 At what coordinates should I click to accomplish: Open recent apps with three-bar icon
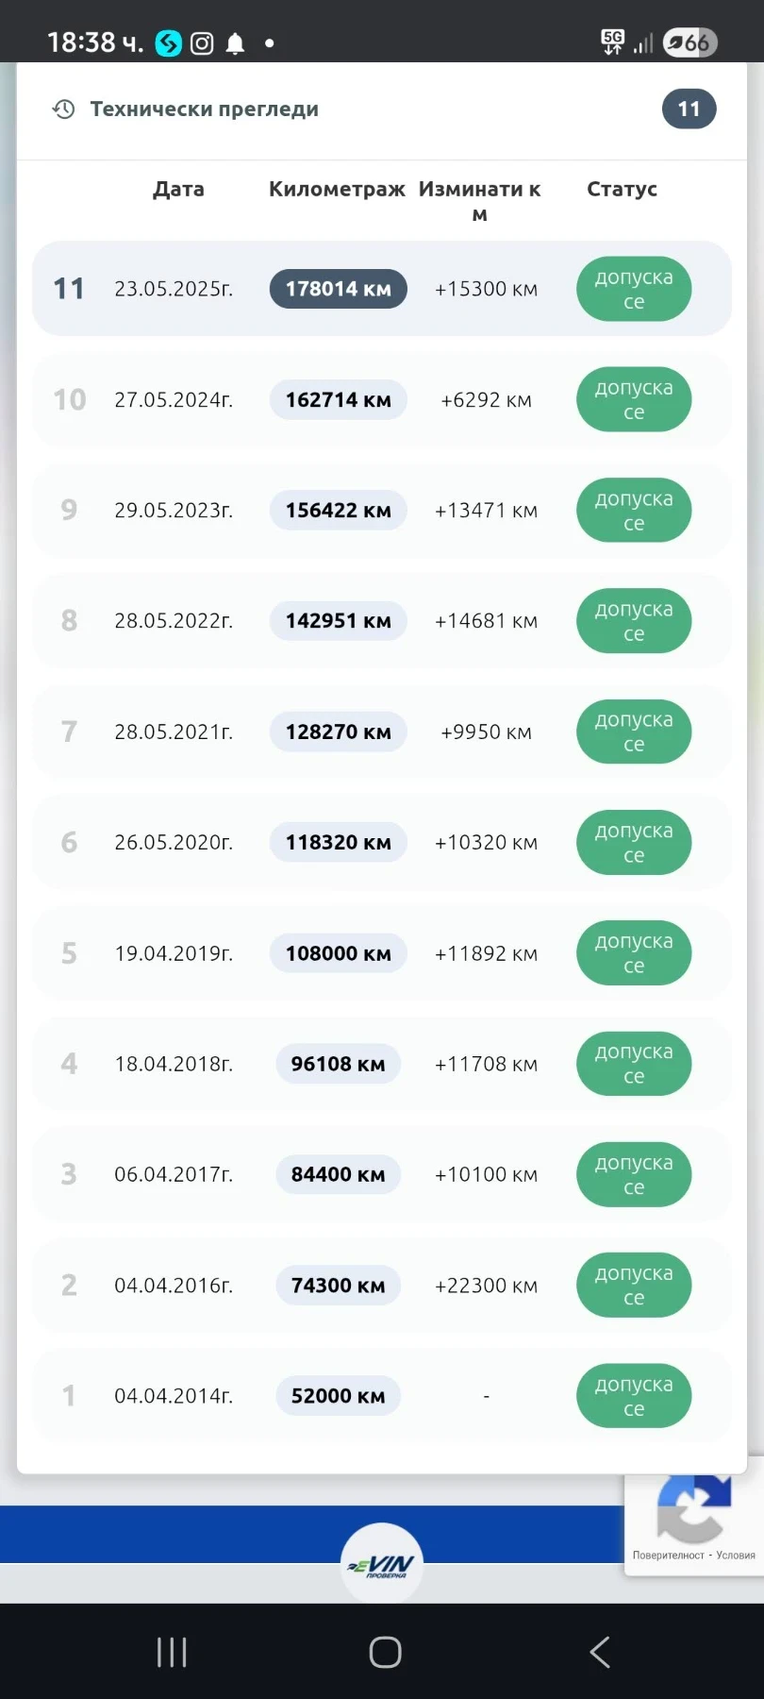(172, 1652)
